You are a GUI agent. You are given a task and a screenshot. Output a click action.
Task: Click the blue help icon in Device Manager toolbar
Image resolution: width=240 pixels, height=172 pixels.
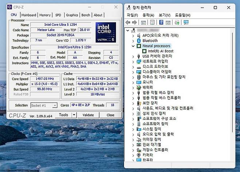[161, 22]
